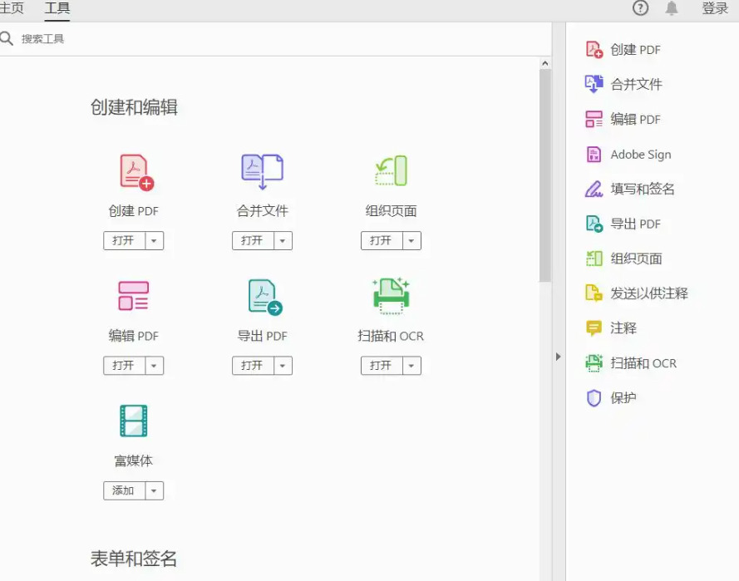Select 扫描和 OCR icon in right sidebar
The image size is (739, 581).
pyautogui.click(x=594, y=363)
